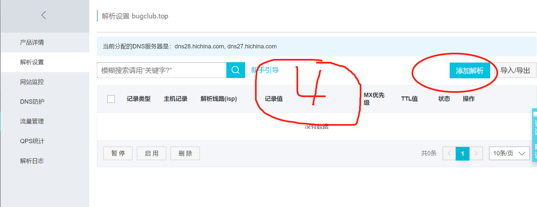Open 流量管理 in the sidebar
The height and width of the screenshot is (207, 537).
point(32,121)
